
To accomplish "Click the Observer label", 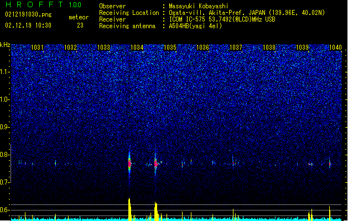I will click(x=112, y=6).
